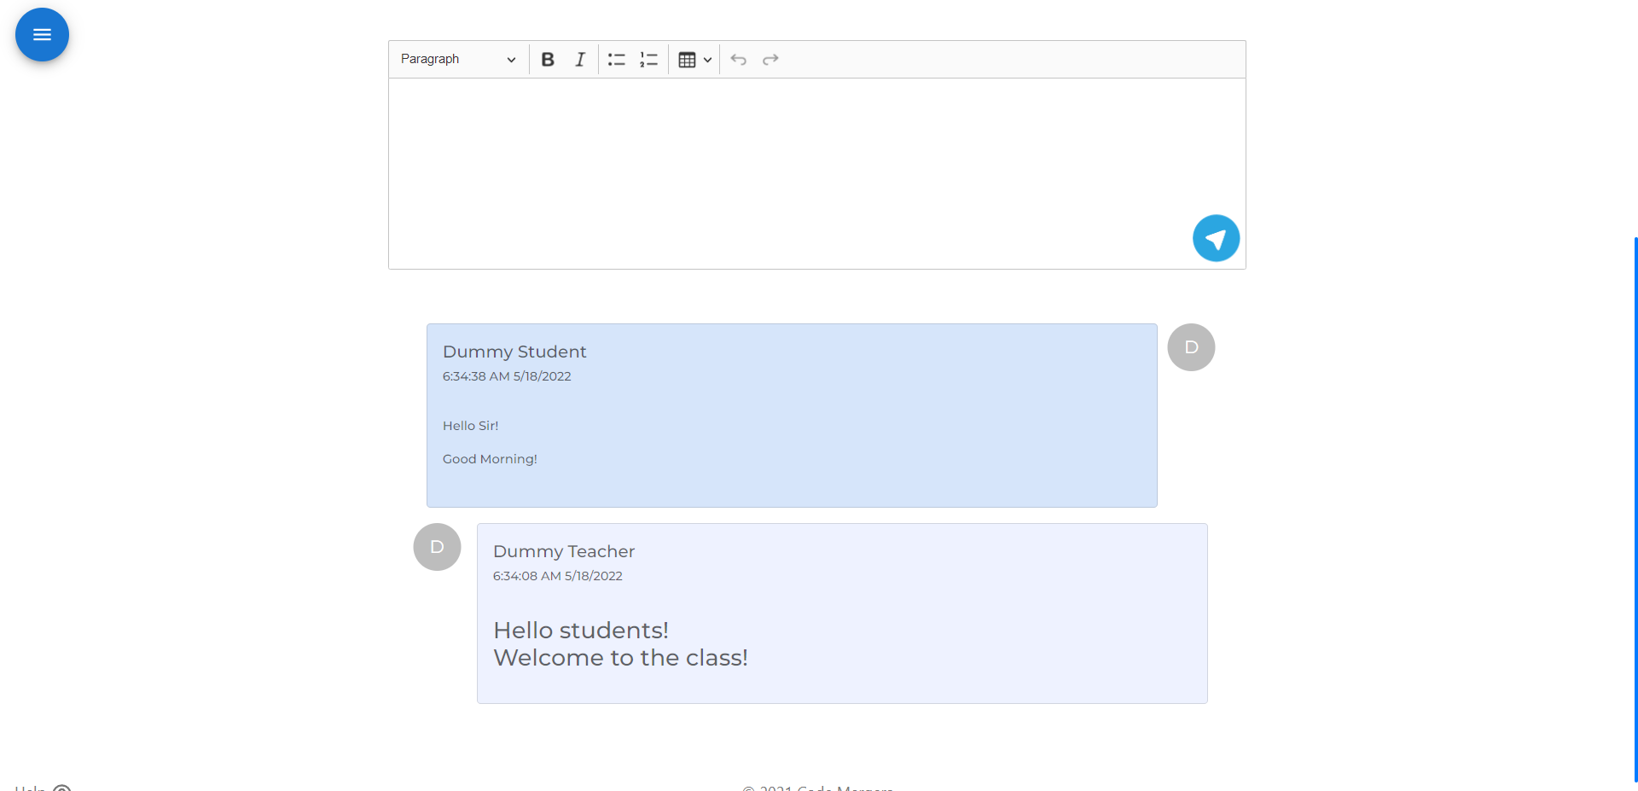Open the insert table dropdown
Screen dimensions: 1638x791
pyautogui.click(x=694, y=59)
